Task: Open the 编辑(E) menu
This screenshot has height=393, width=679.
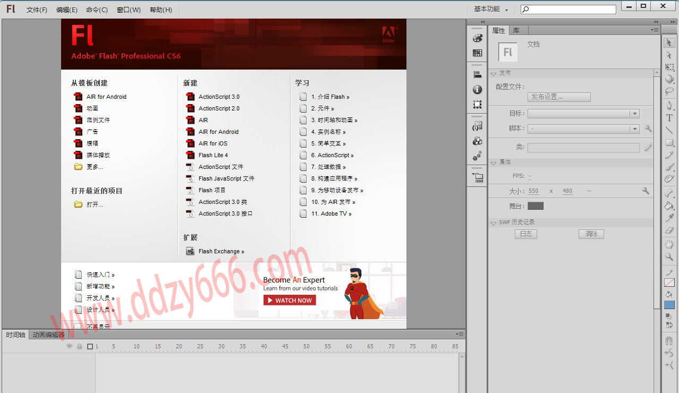Action: 66,10
